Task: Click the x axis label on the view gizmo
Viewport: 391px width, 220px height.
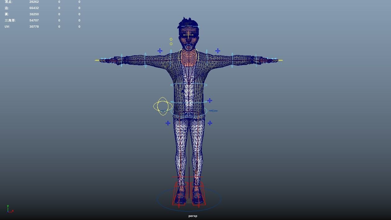Action: 13,211
